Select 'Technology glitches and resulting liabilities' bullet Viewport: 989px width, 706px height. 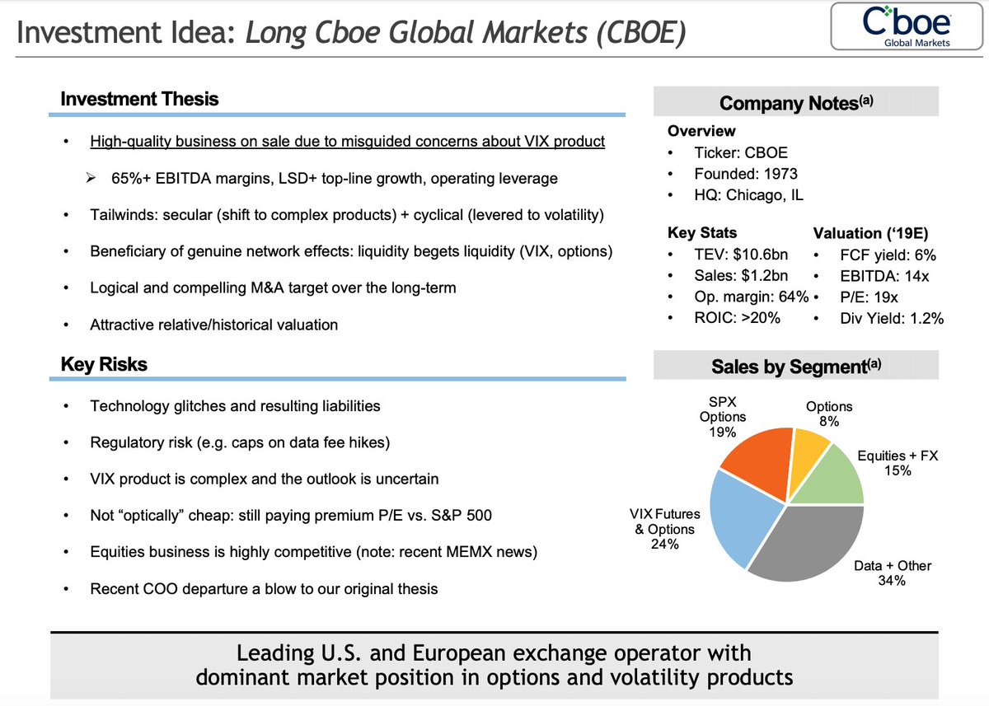point(235,406)
